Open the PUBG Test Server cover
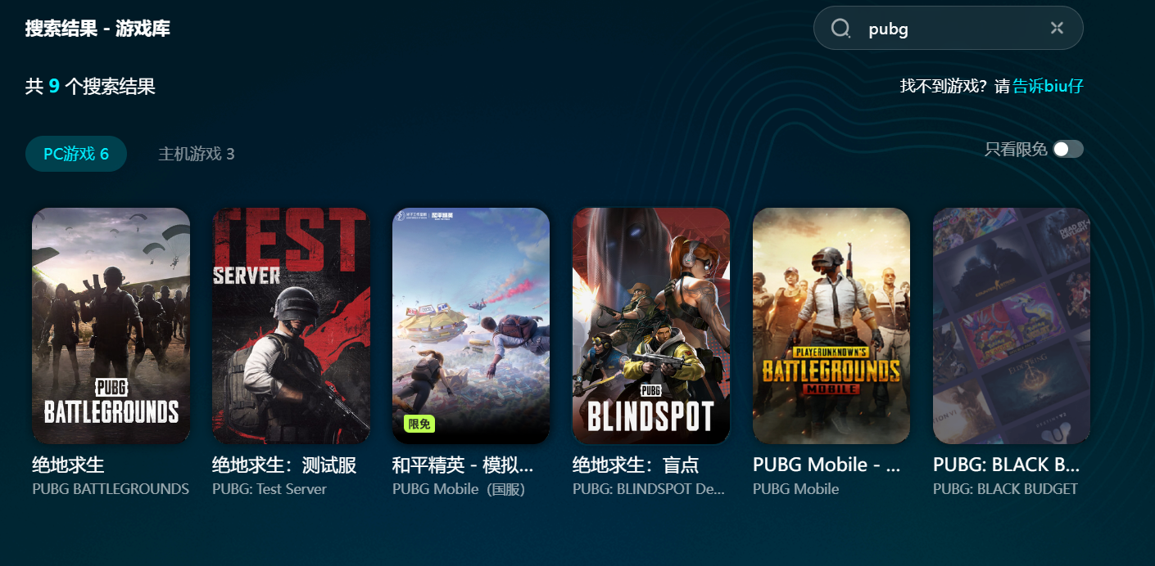This screenshot has height=566, width=1155. [291, 326]
